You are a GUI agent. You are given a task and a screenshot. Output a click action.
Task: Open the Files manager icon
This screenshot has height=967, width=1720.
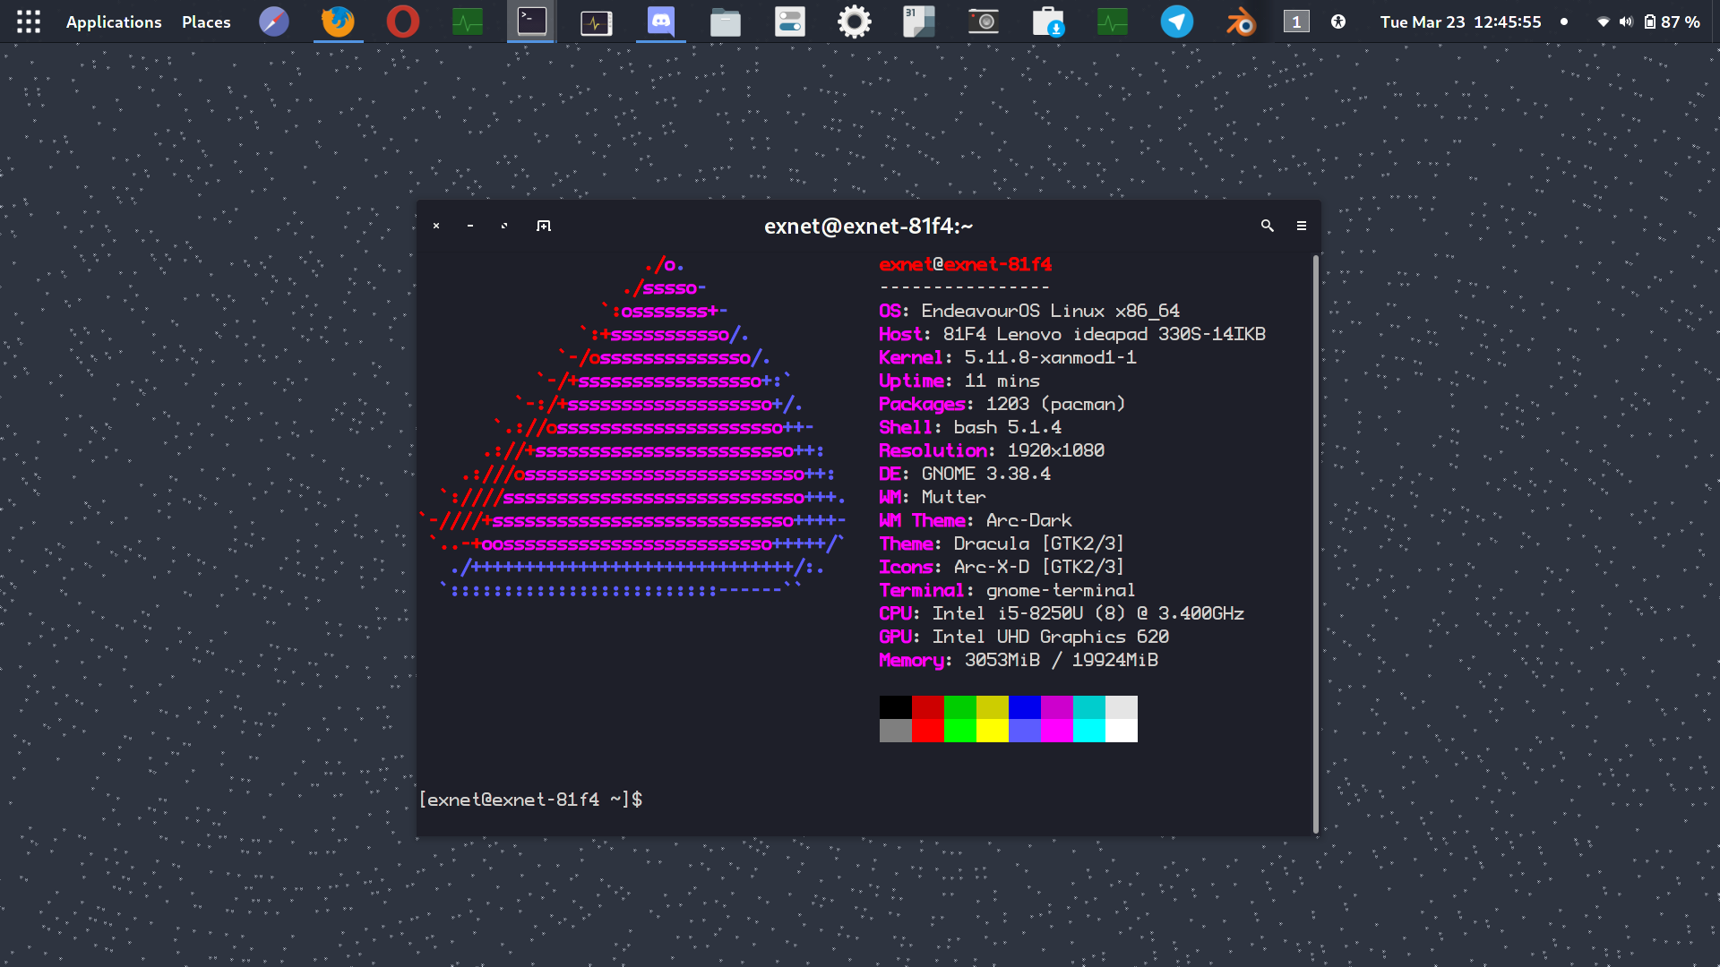click(726, 21)
